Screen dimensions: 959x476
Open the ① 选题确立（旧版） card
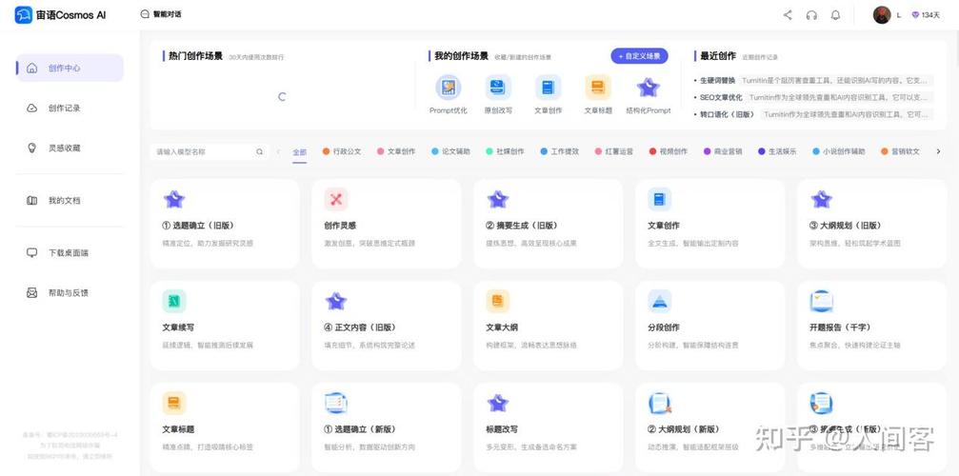tap(225, 224)
